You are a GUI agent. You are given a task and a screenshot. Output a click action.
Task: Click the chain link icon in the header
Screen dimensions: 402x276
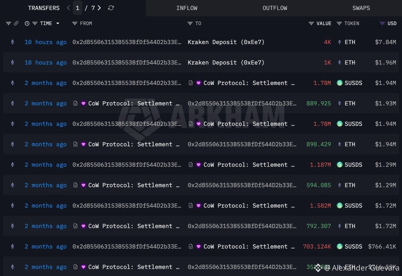pyautogui.click(x=16, y=23)
